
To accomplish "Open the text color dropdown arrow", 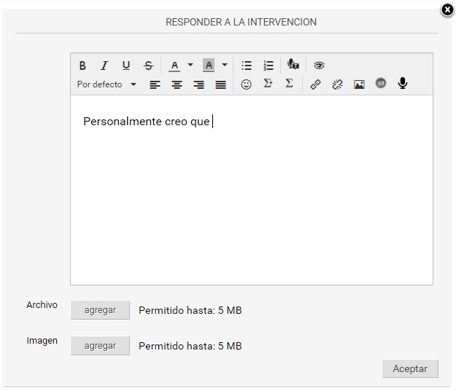I will [190, 65].
